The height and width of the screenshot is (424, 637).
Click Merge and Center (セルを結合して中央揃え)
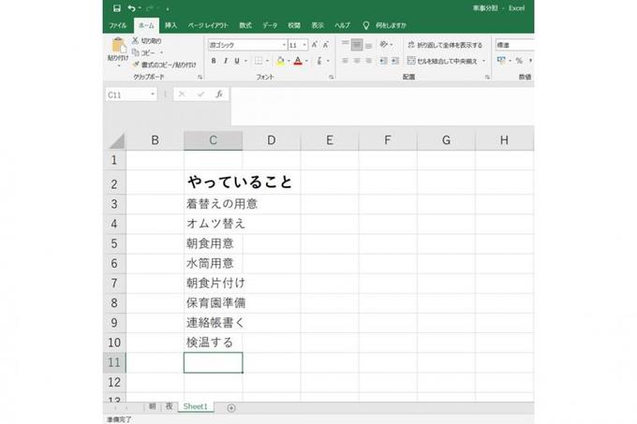442,61
